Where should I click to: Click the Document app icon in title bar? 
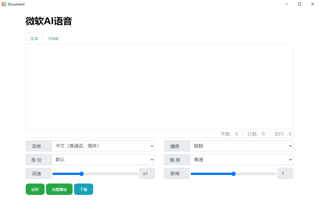coord(4,4)
